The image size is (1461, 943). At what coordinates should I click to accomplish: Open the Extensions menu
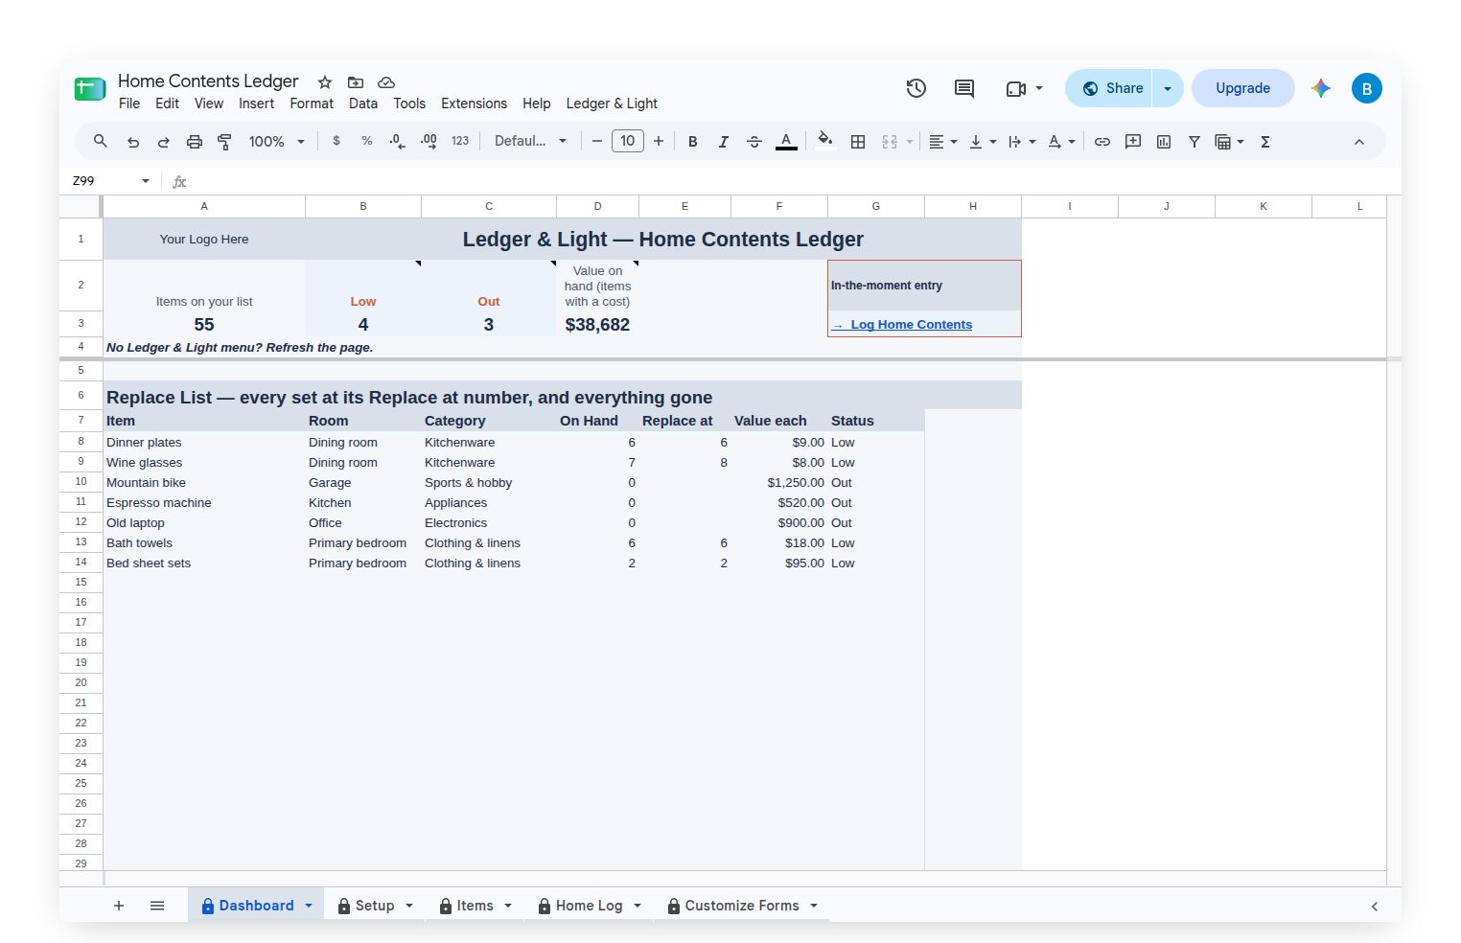coord(474,103)
